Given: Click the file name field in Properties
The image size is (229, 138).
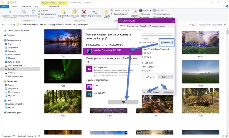Looking at the screenshot, I should click(157, 32).
